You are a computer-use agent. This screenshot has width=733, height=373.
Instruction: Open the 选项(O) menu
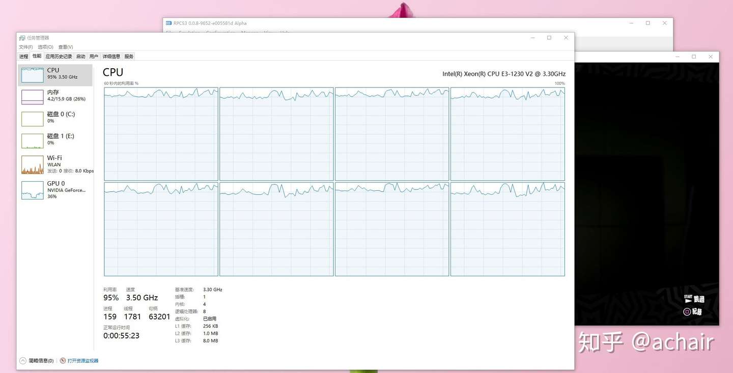pyautogui.click(x=45, y=46)
